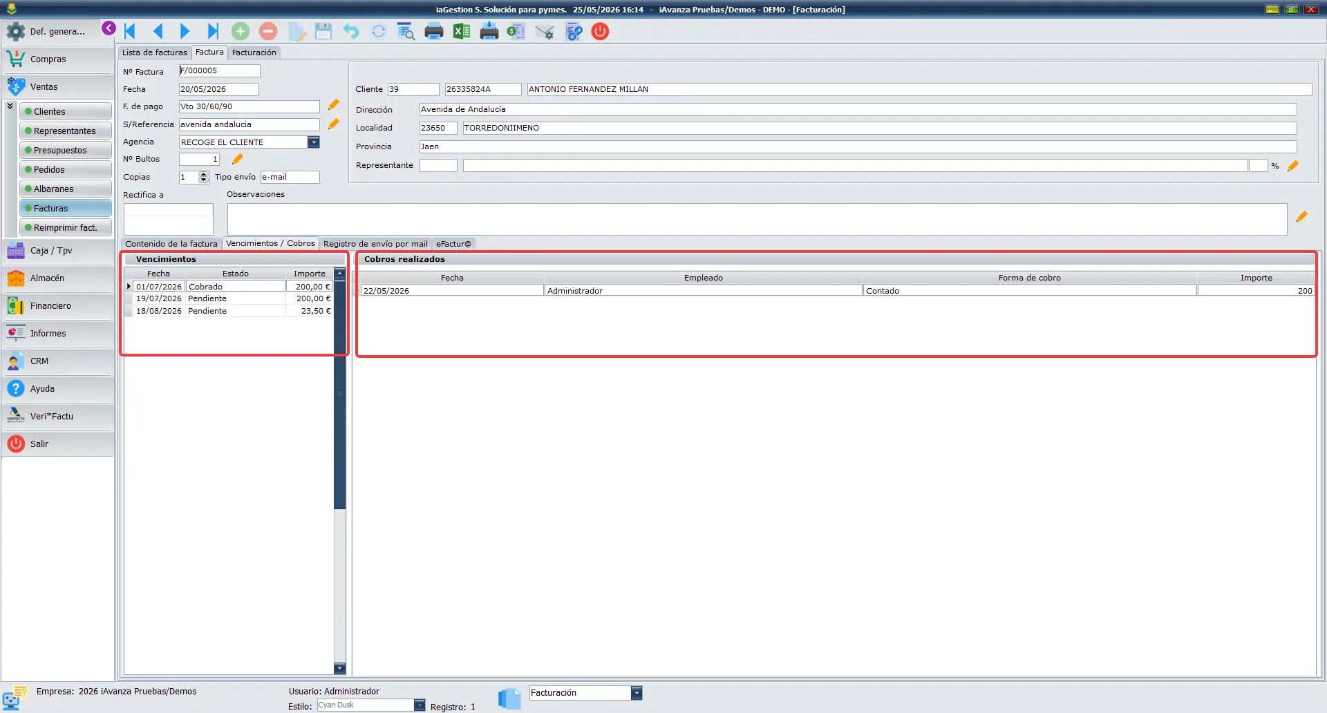Switch to the Lista de facturas tab

[x=155, y=53]
